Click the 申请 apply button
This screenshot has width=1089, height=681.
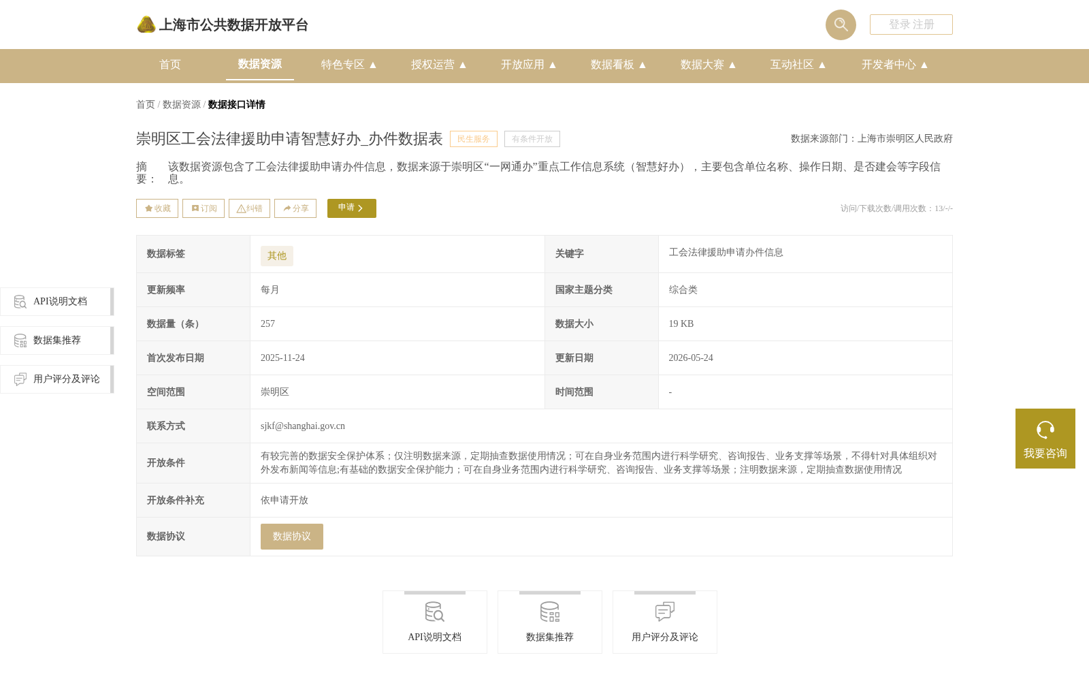[352, 208]
